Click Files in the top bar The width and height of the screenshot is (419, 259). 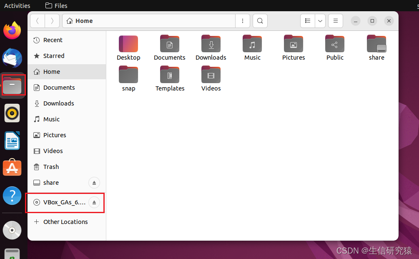pos(56,5)
